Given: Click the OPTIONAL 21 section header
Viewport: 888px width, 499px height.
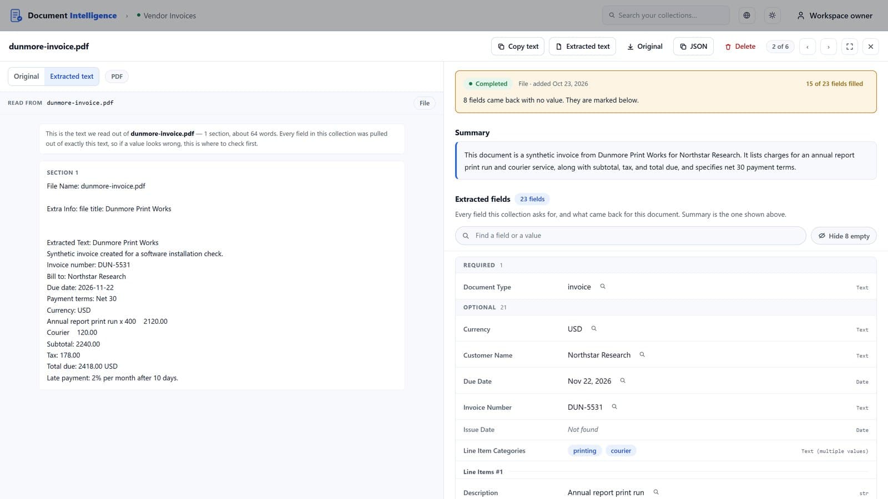Looking at the screenshot, I should pyautogui.click(x=665, y=307).
